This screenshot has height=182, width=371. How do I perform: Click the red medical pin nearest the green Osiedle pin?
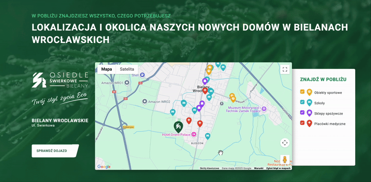[189, 121]
